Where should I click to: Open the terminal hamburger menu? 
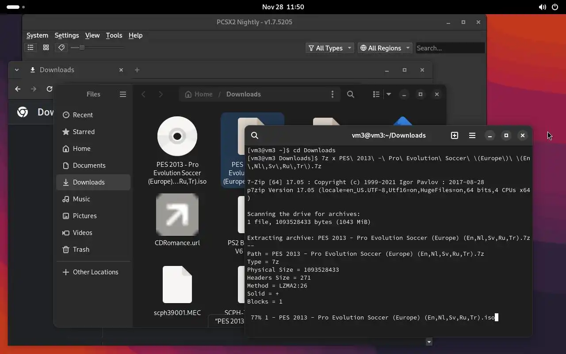pos(472,135)
